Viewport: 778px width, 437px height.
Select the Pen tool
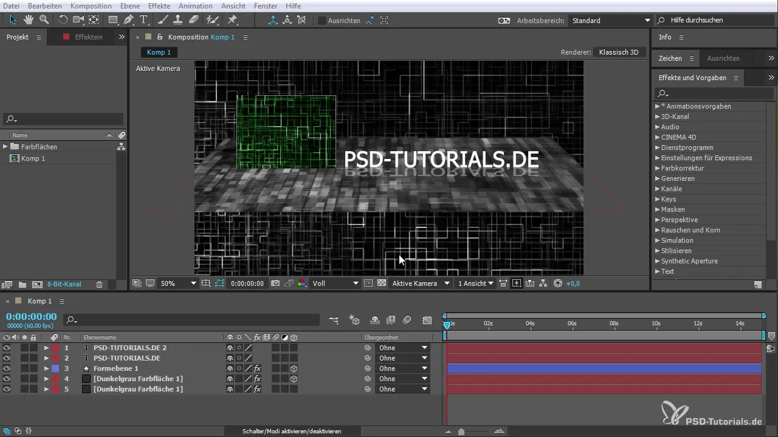(129, 20)
